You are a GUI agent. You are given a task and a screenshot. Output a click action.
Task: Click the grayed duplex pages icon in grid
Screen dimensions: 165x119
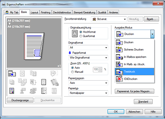[x=33, y=73]
